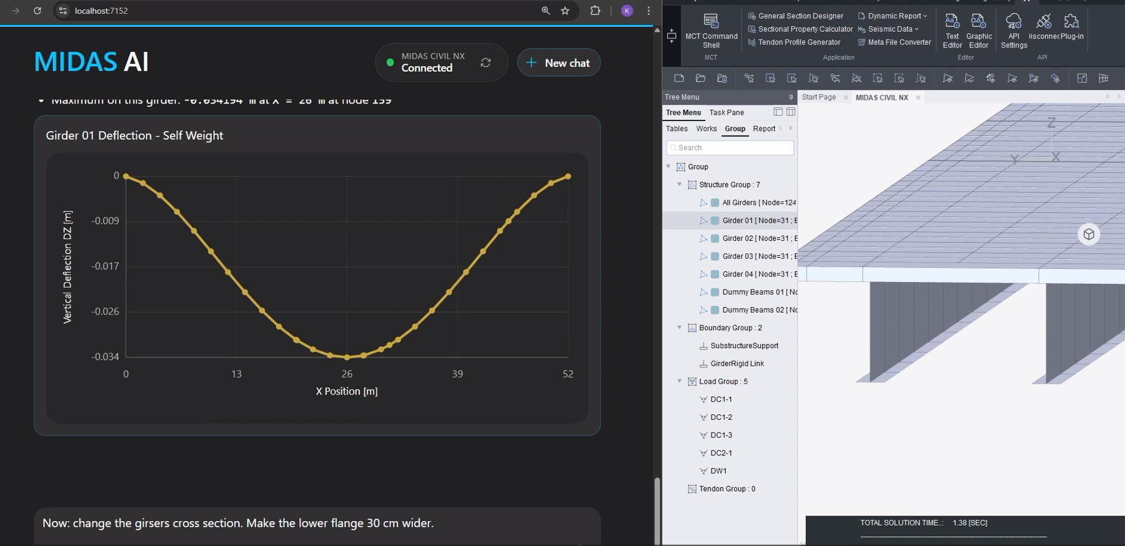Viewport: 1125px width, 546px height.
Task: Collapse the Structure Group tree node
Action: coord(680,185)
